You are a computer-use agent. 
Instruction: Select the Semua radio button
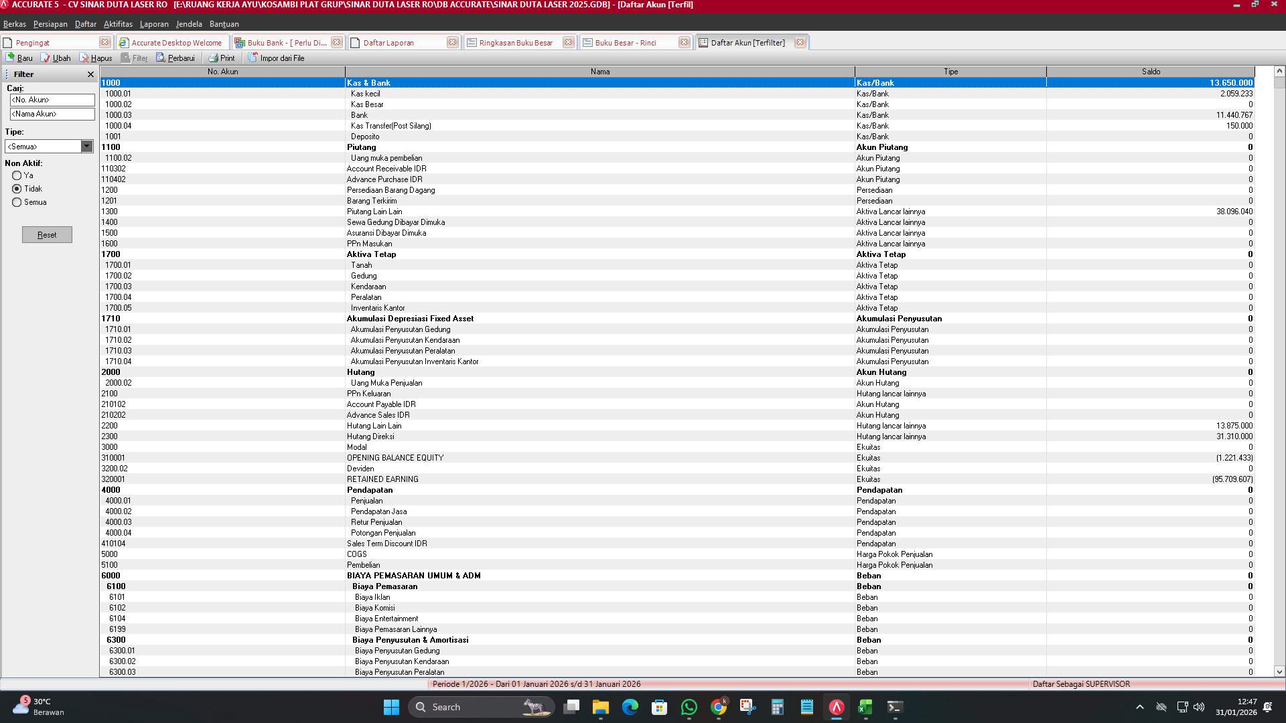(16, 202)
